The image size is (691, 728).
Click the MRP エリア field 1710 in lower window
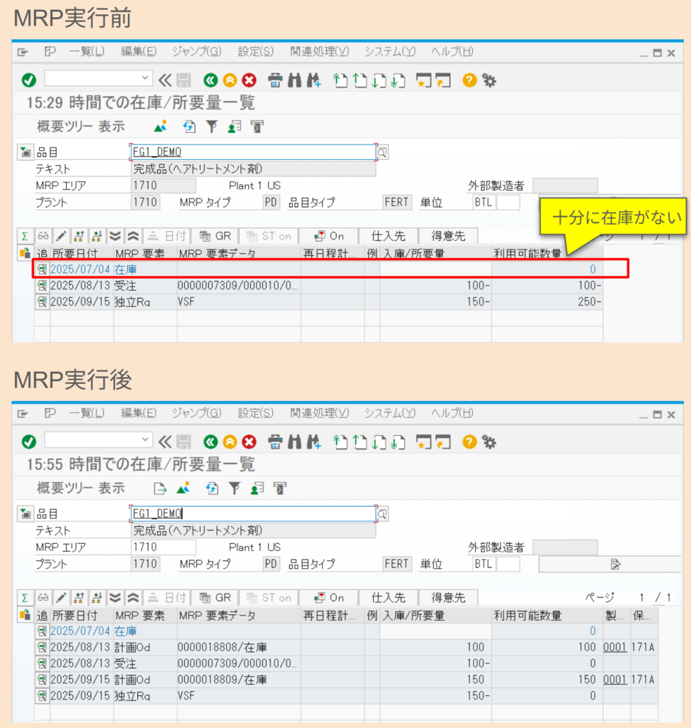pos(163,547)
